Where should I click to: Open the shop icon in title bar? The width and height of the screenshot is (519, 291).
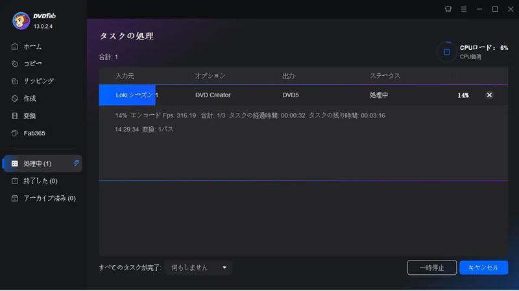[x=448, y=9]
